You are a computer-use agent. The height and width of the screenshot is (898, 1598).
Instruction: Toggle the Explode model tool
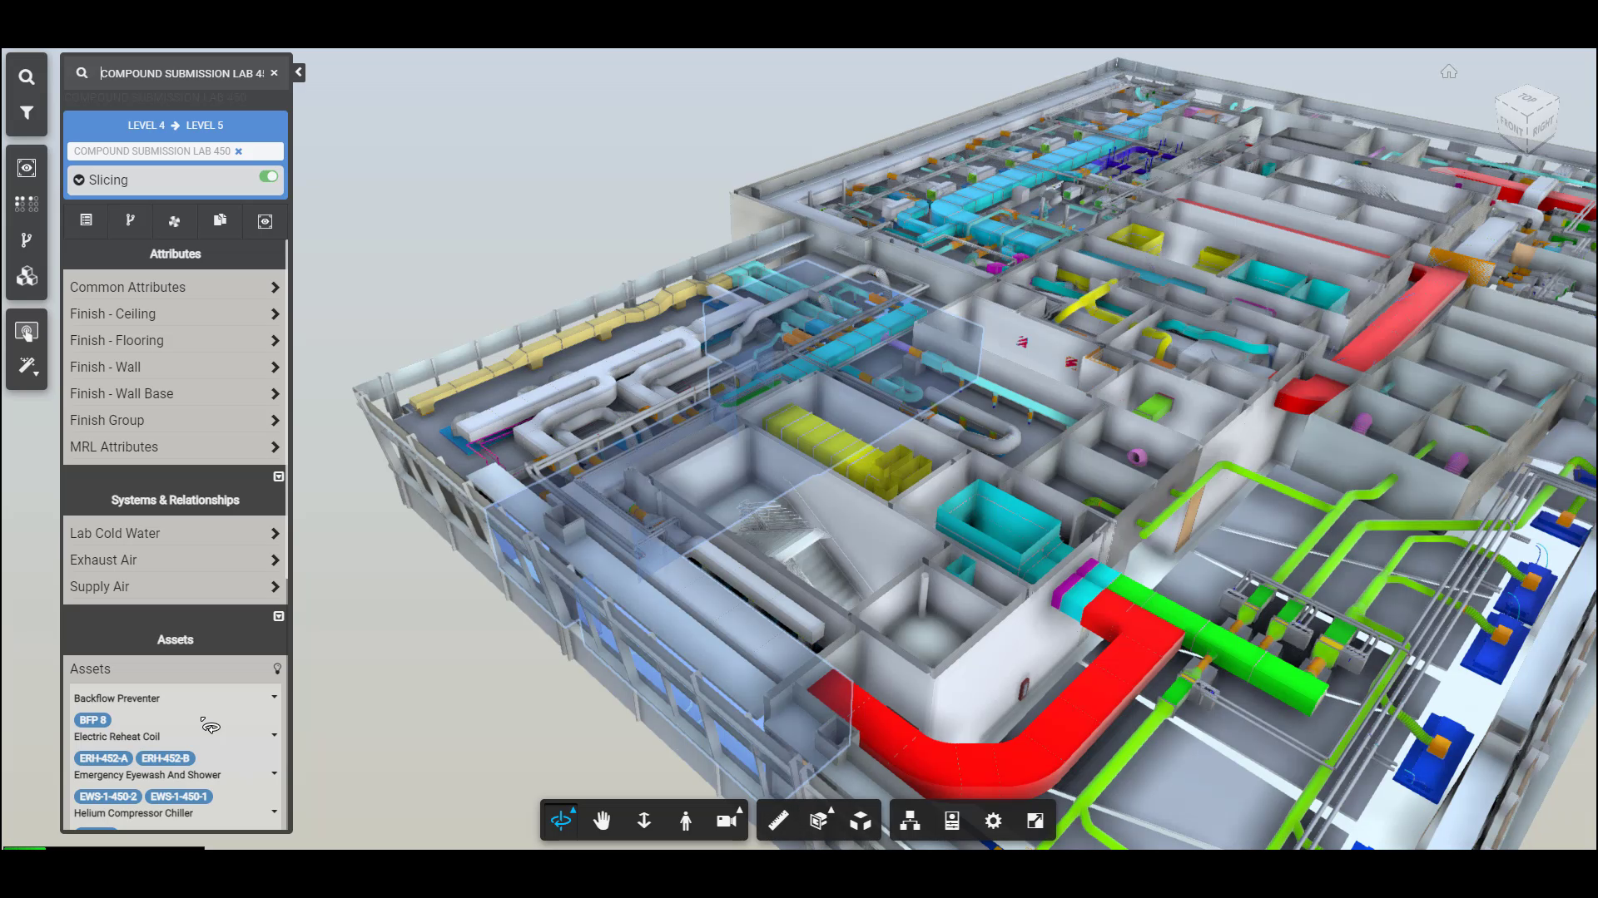pyautogui.click(x=861, y=821)
